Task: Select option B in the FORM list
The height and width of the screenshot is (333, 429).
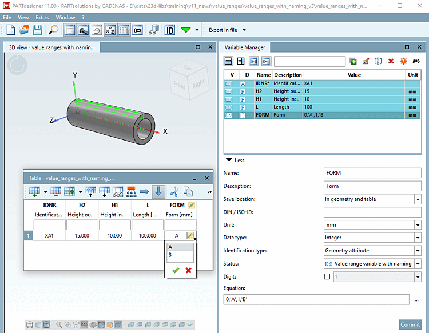Action: click(171, 256)
